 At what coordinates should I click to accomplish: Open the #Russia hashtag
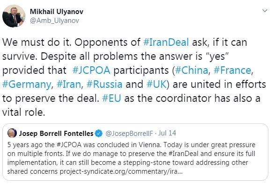(x=104, y=85)
